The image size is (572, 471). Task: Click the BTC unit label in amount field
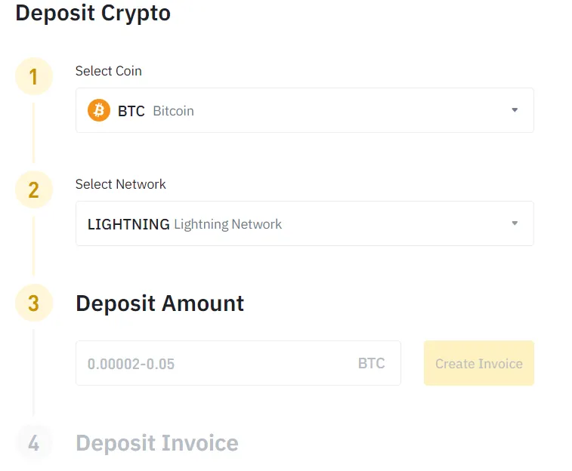pos(371,364)
